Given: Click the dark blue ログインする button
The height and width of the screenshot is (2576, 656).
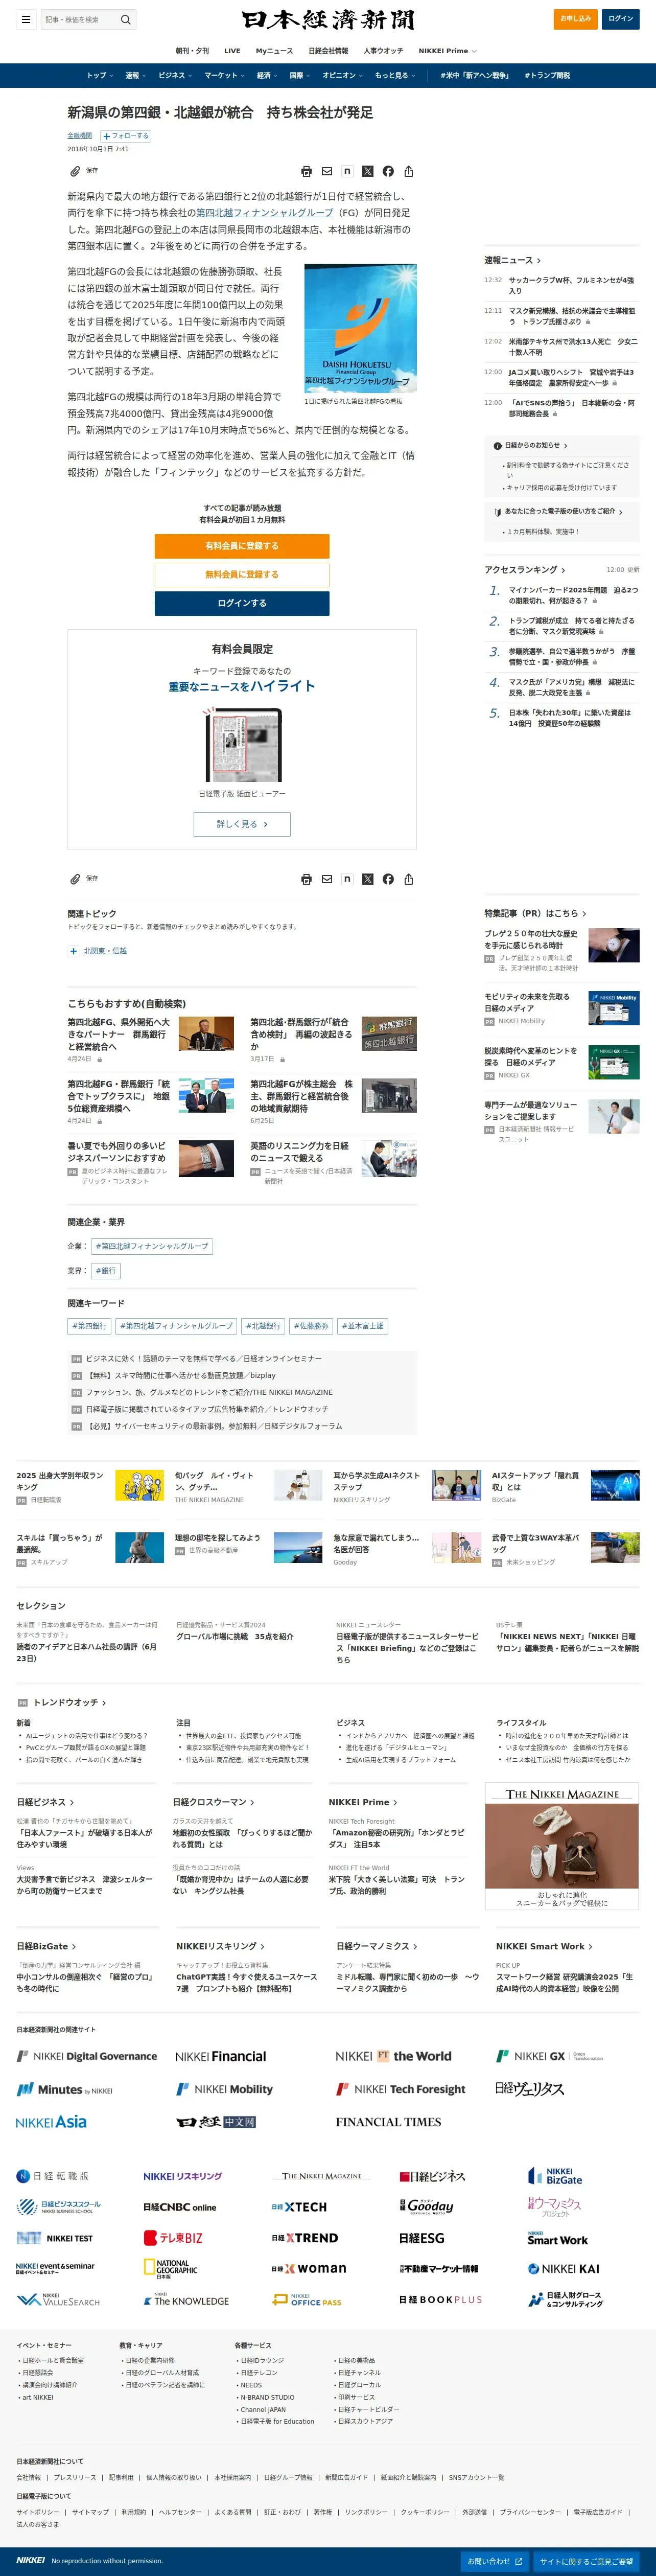Looking at the screenshot, I should coord(242,603).
